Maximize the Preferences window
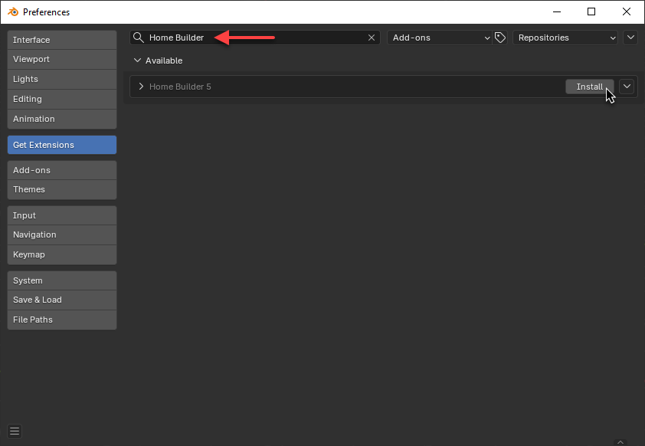This screenshot has height=446, width=645. tap(591, 11)
